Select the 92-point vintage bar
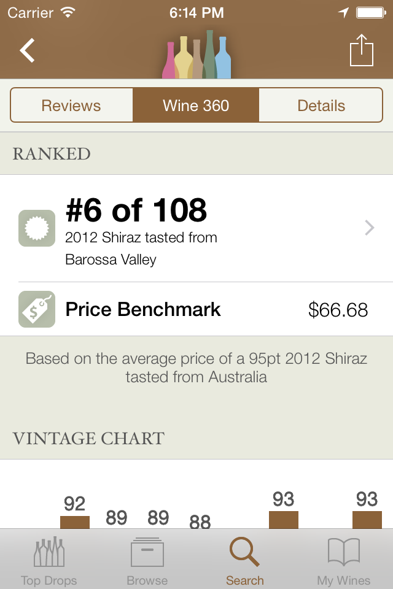 [x=74, y=522]
